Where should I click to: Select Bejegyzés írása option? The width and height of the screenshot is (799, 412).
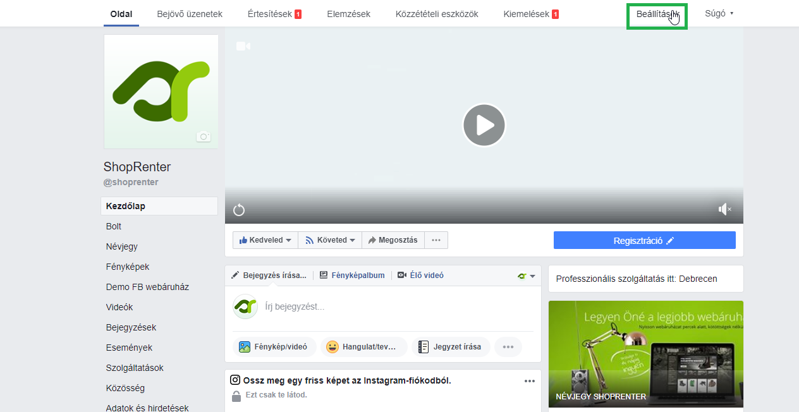point(269,276)
